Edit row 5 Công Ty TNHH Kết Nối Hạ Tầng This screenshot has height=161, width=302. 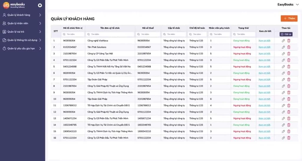[283, 67]
